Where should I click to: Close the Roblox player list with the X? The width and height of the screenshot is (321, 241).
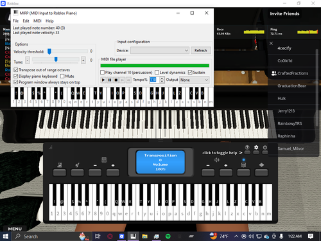271,43
